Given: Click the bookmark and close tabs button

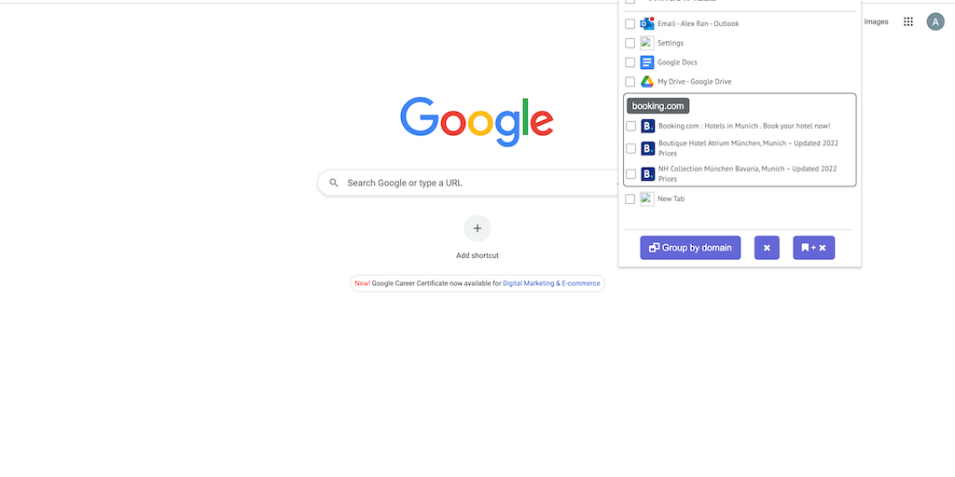Looking at the screenshot, I should (813, 248).
